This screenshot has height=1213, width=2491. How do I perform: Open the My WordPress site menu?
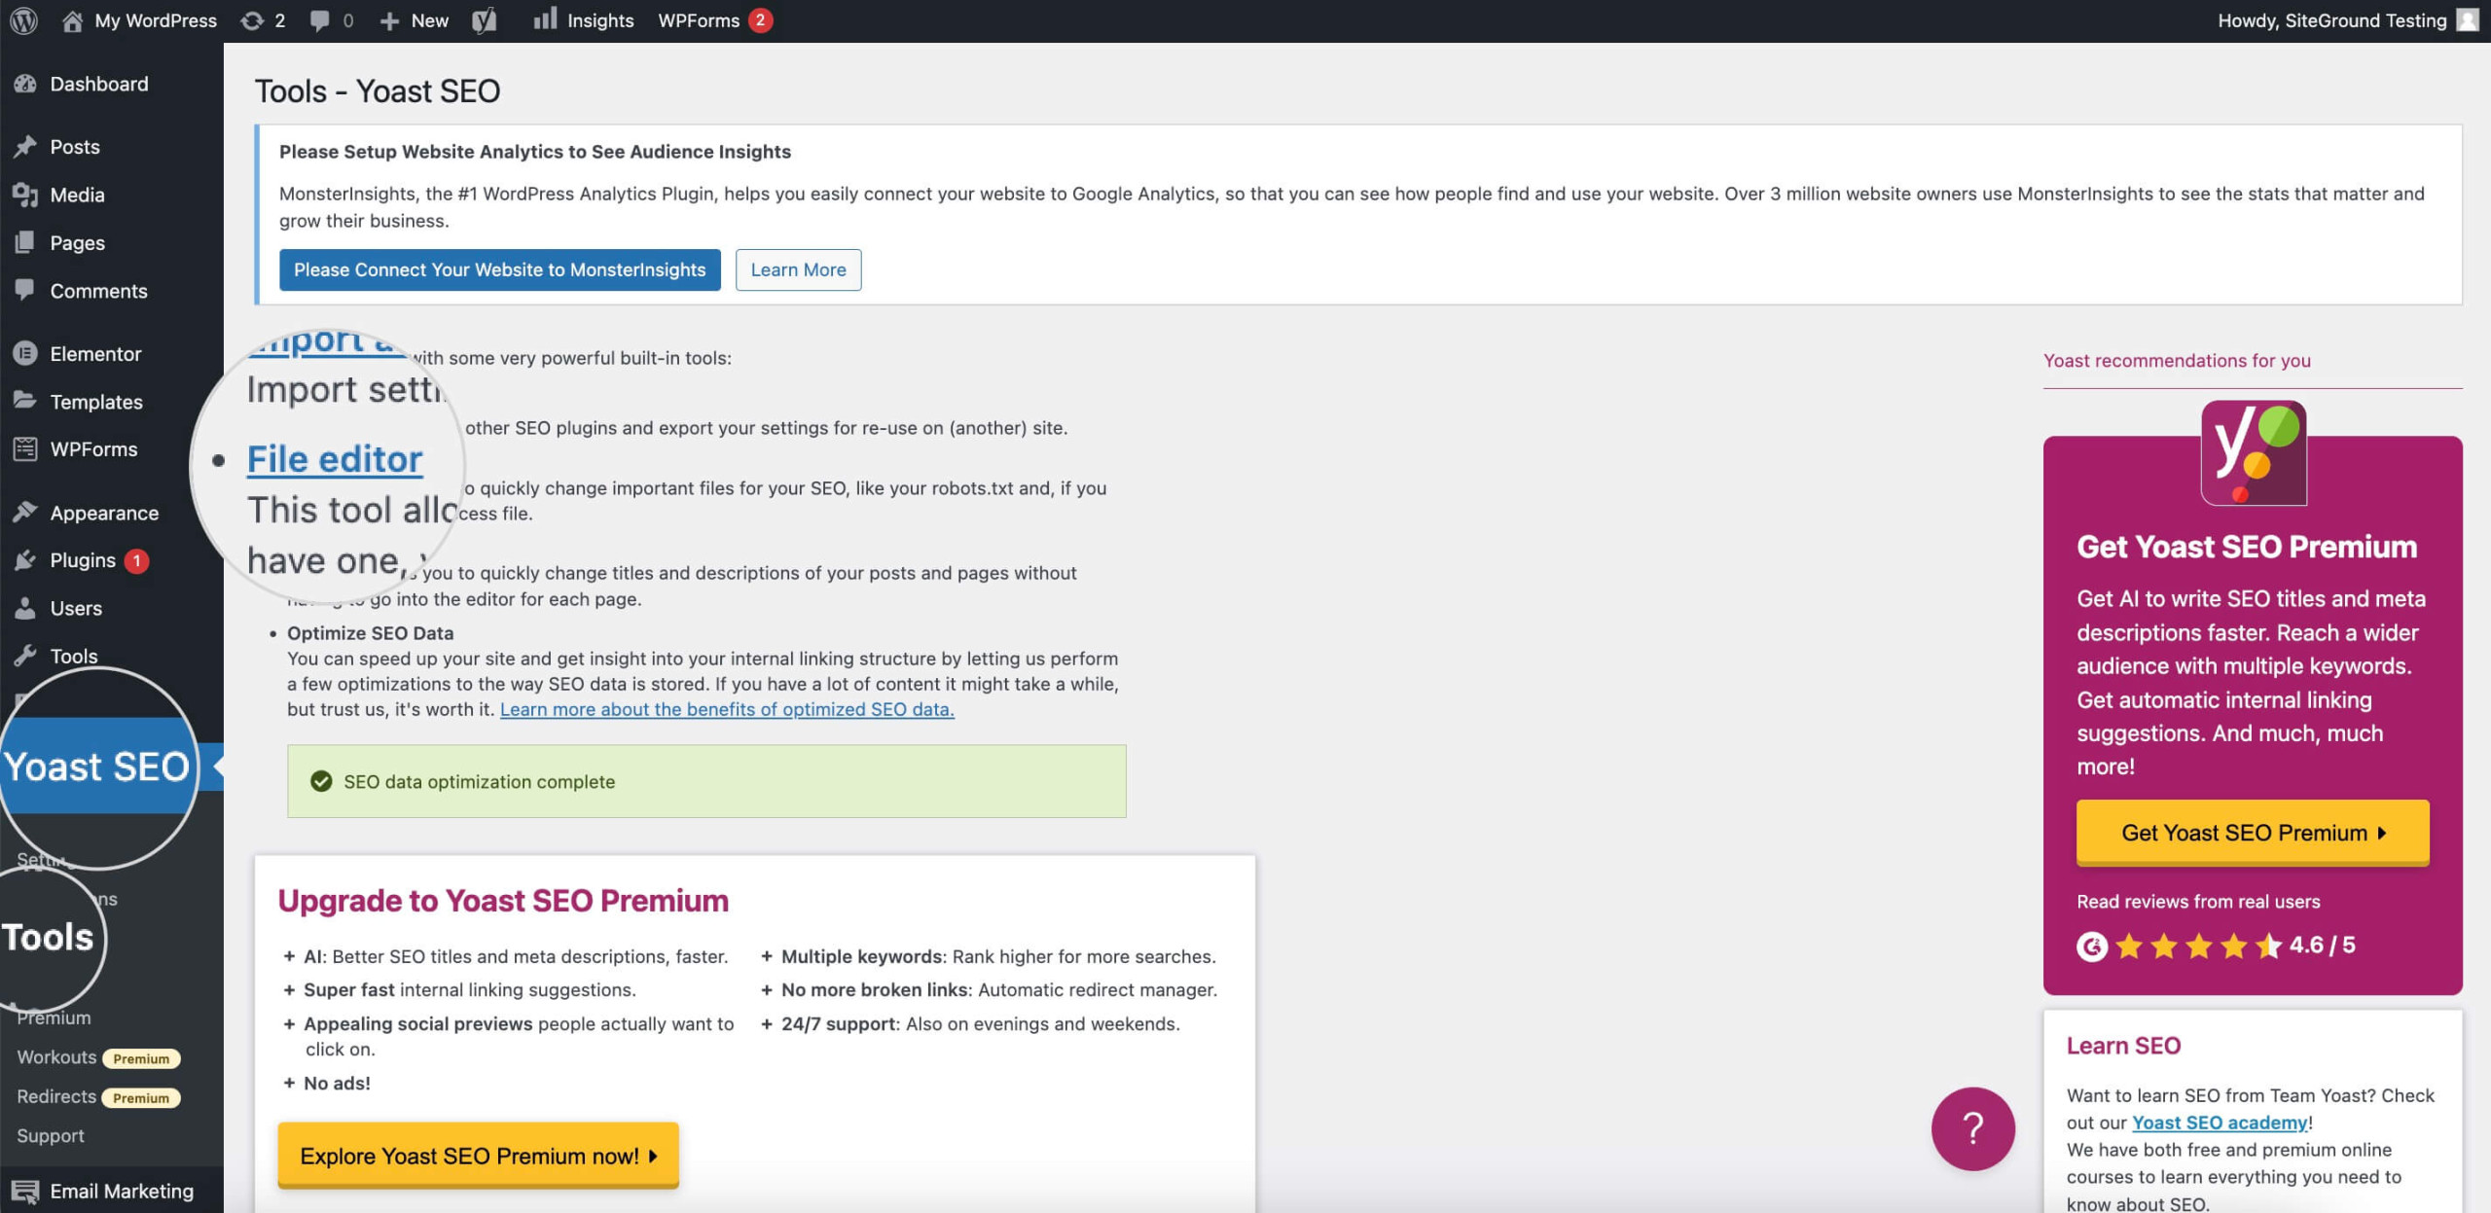tap(139, 20)
